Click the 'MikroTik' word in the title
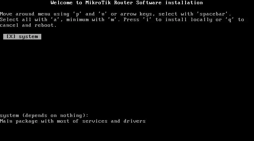Image resolution: width=254 pixels, height=141 pixels. tap(98, 2)
